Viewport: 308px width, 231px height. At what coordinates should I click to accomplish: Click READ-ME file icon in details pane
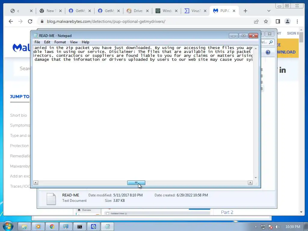click(x=51, y=199)
